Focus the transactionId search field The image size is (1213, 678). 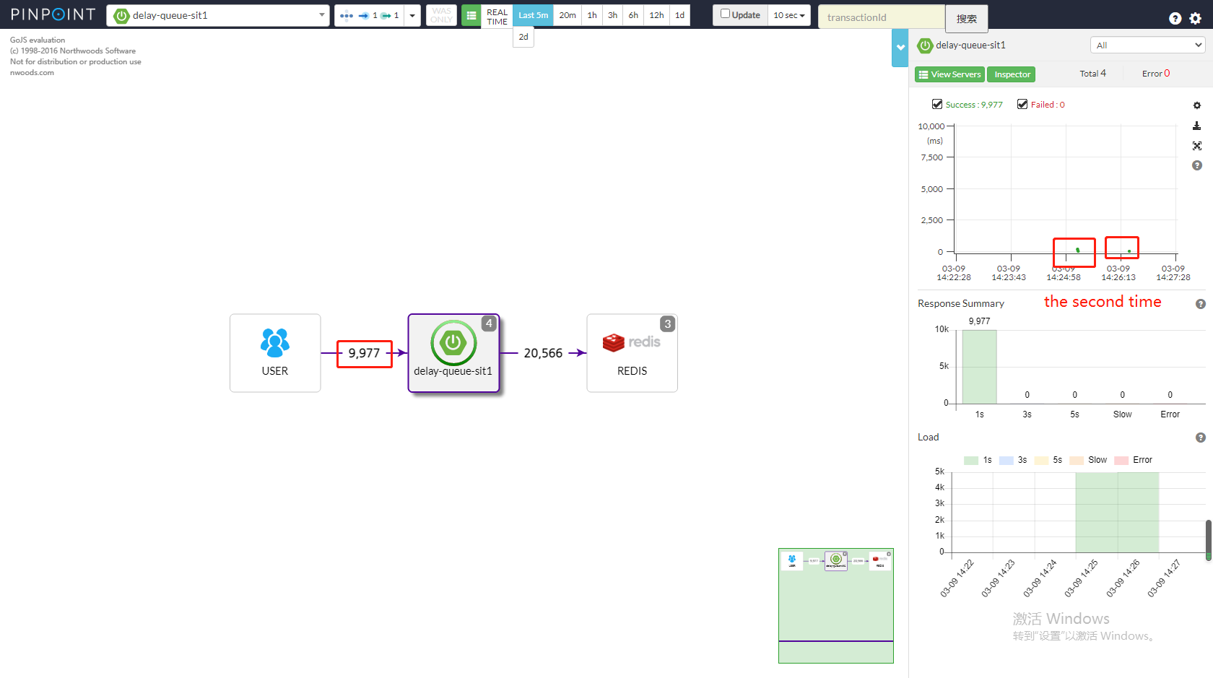tap(882, 17)
